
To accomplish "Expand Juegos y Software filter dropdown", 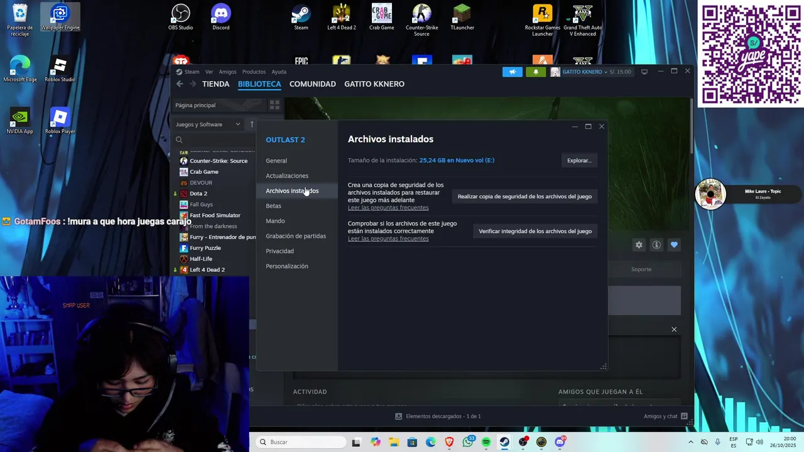I will 208,124.
